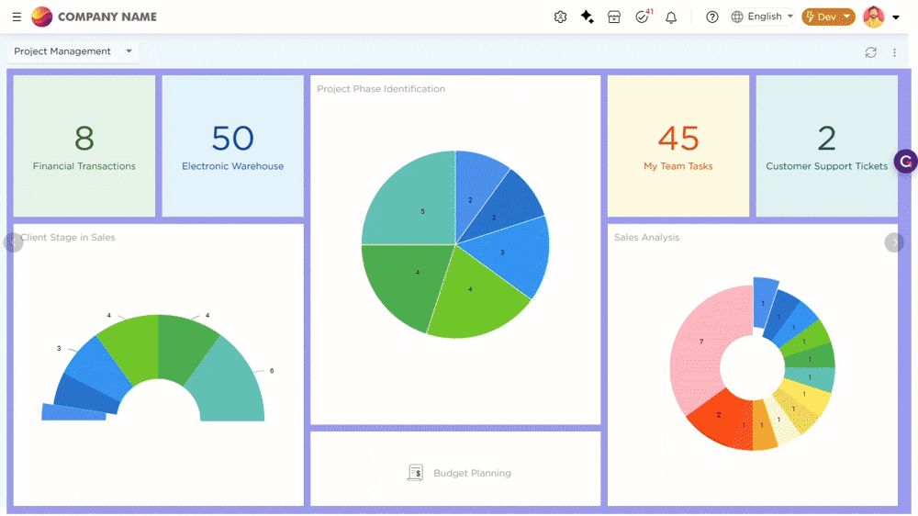Open the dashboard three-dot options menu
The width and height of the screenshot is (918, 516).
point(895,52)
